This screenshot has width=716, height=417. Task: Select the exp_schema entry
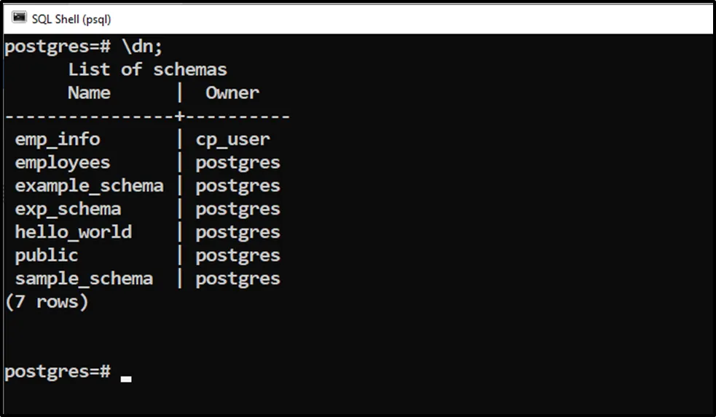coord(68,210)
